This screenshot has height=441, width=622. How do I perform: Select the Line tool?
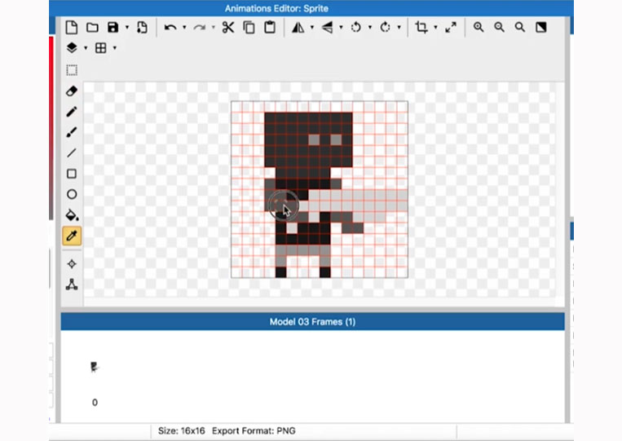point(72,153)
